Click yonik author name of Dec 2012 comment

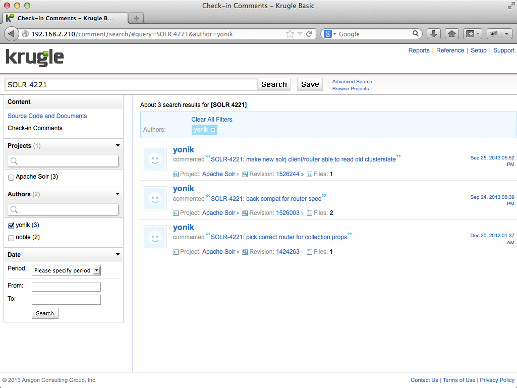click(183, 228)
